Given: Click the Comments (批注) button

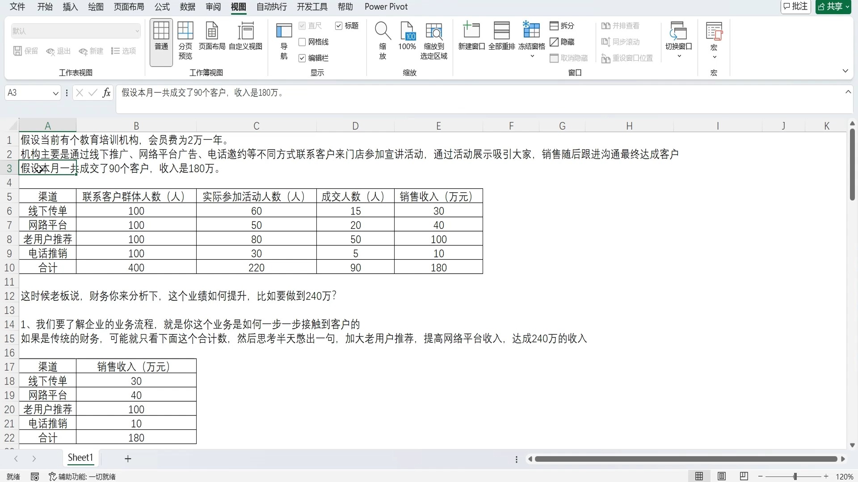Looking at the screenshot, I should [795, 7].
